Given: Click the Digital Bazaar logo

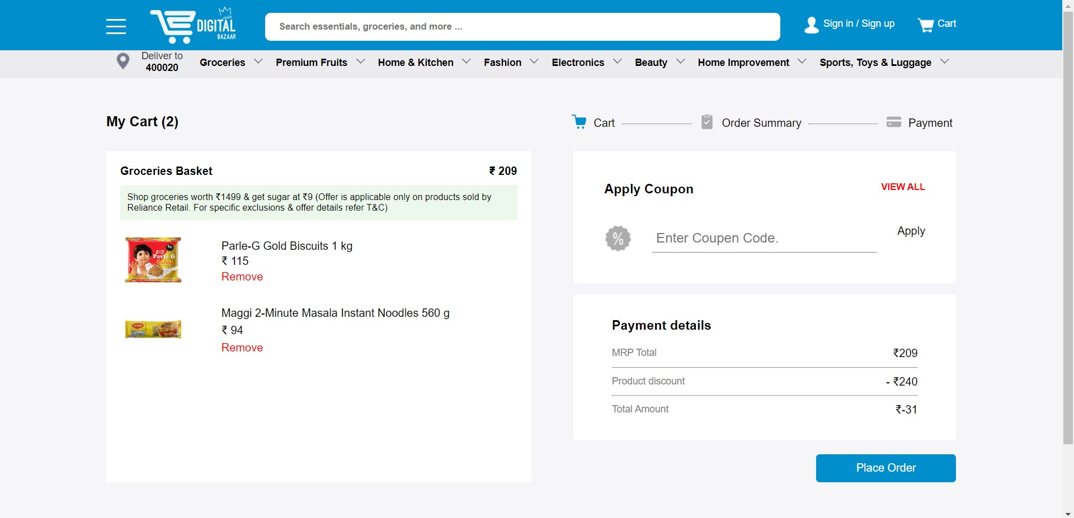Looking at the screenshot, I should pyautogui.click(x=193, y=25).
